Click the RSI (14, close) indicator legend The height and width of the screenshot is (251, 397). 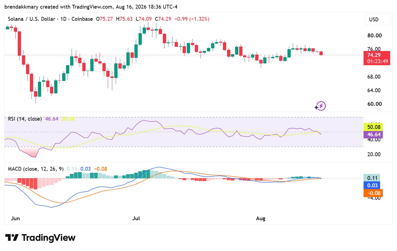[25, 119]
